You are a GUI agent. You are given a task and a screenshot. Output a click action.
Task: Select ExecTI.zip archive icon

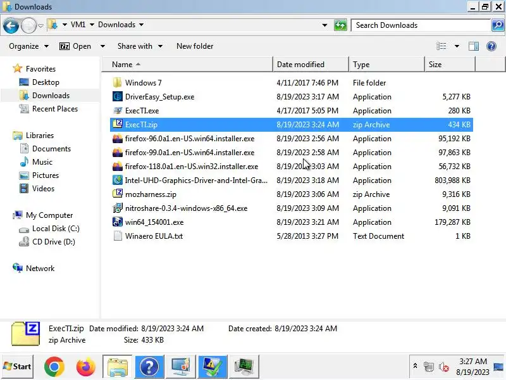click(x=118, y=124)
